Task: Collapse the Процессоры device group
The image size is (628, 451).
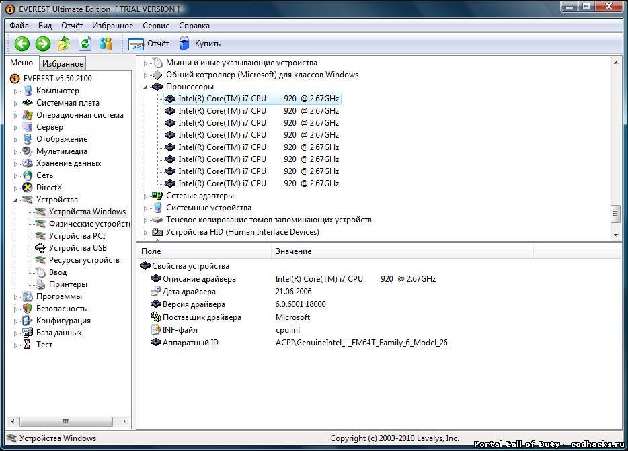Action: (146, 87)
